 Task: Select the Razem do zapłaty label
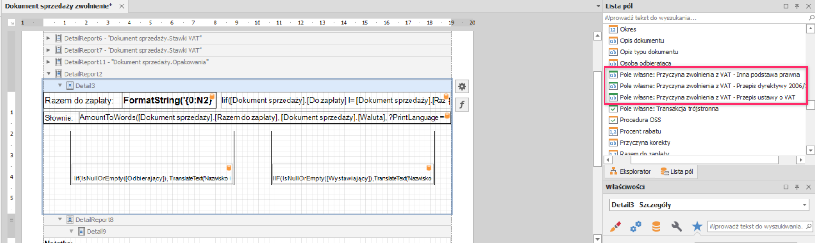[x=83, y=101]
